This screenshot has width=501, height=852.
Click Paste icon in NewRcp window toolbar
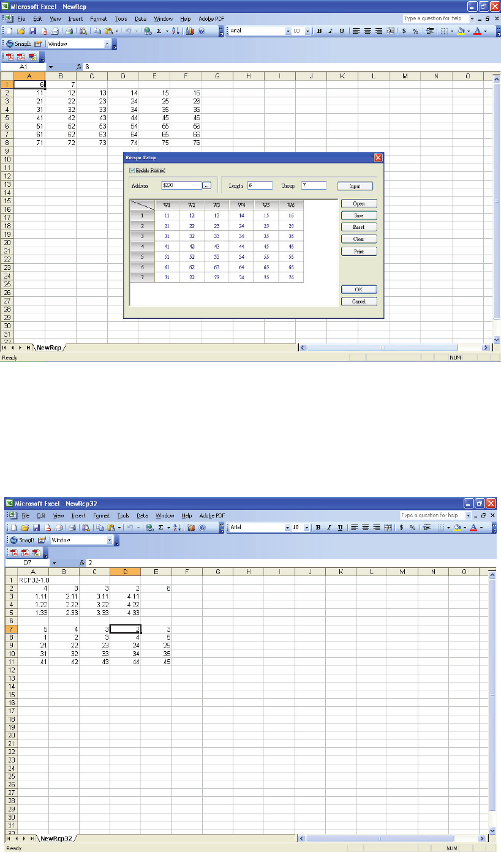108,31
